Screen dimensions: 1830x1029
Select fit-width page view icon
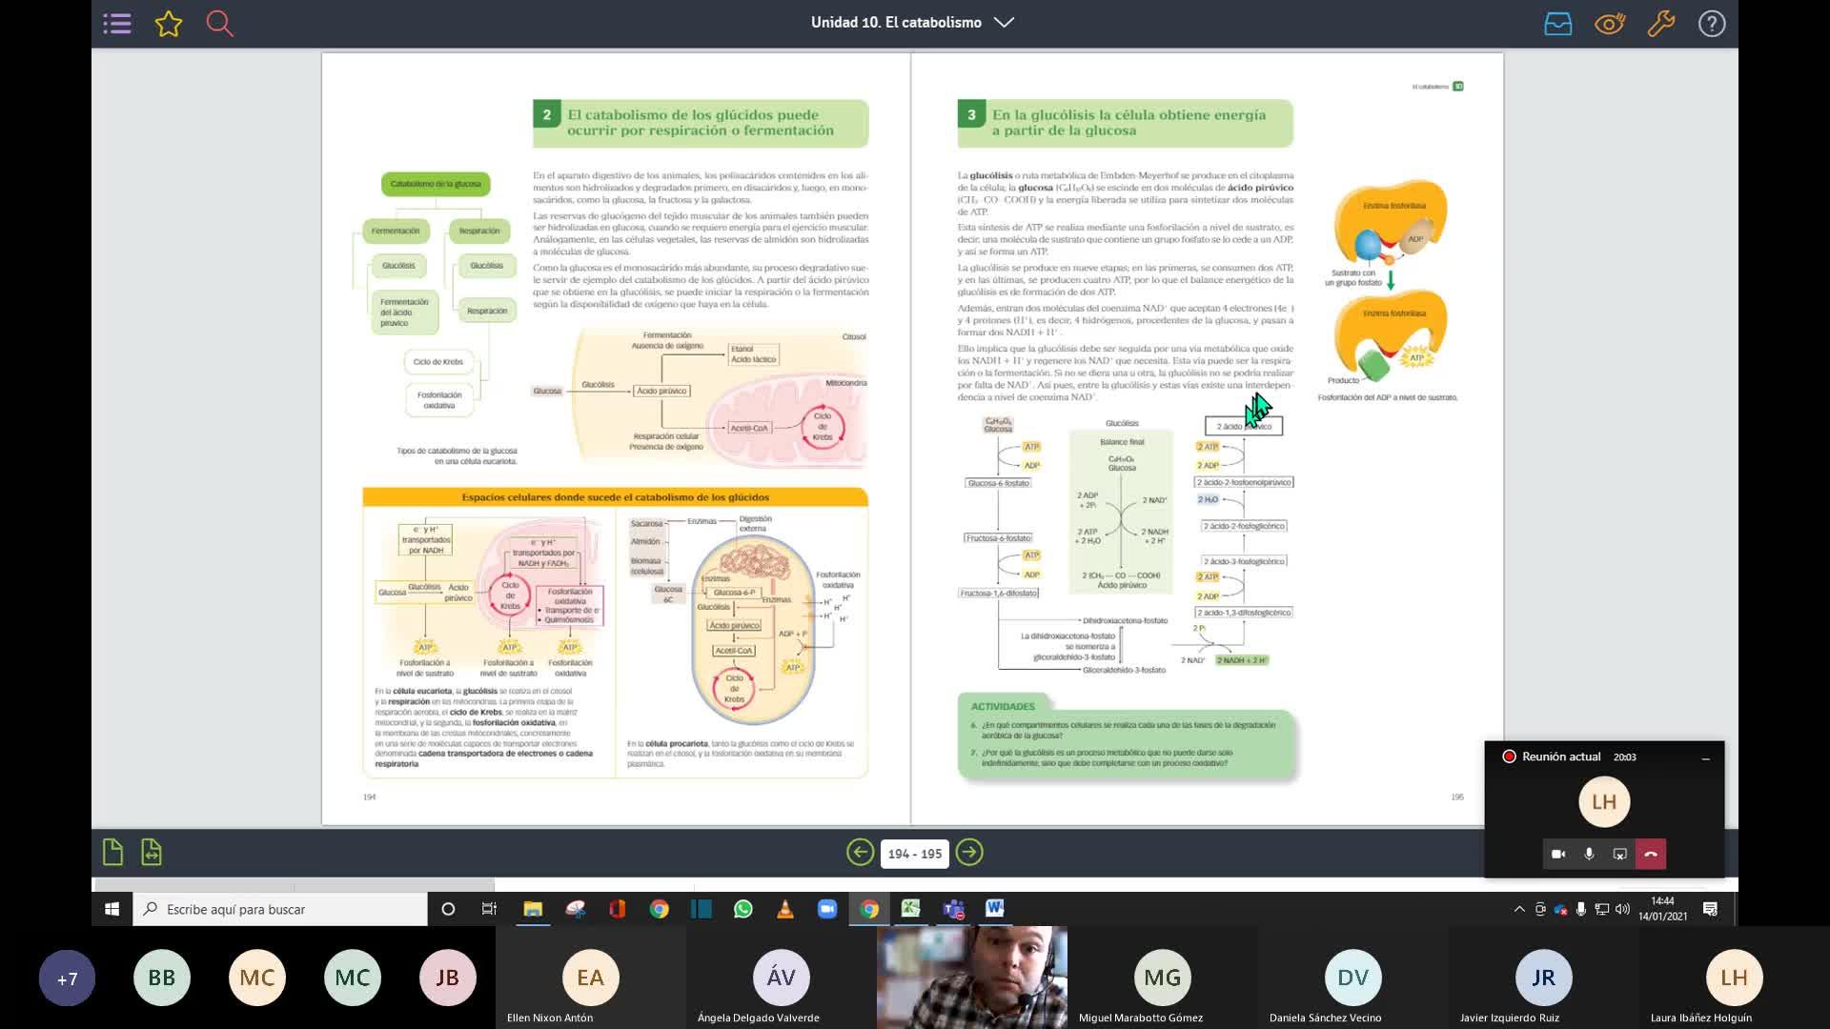click(151, 852)
